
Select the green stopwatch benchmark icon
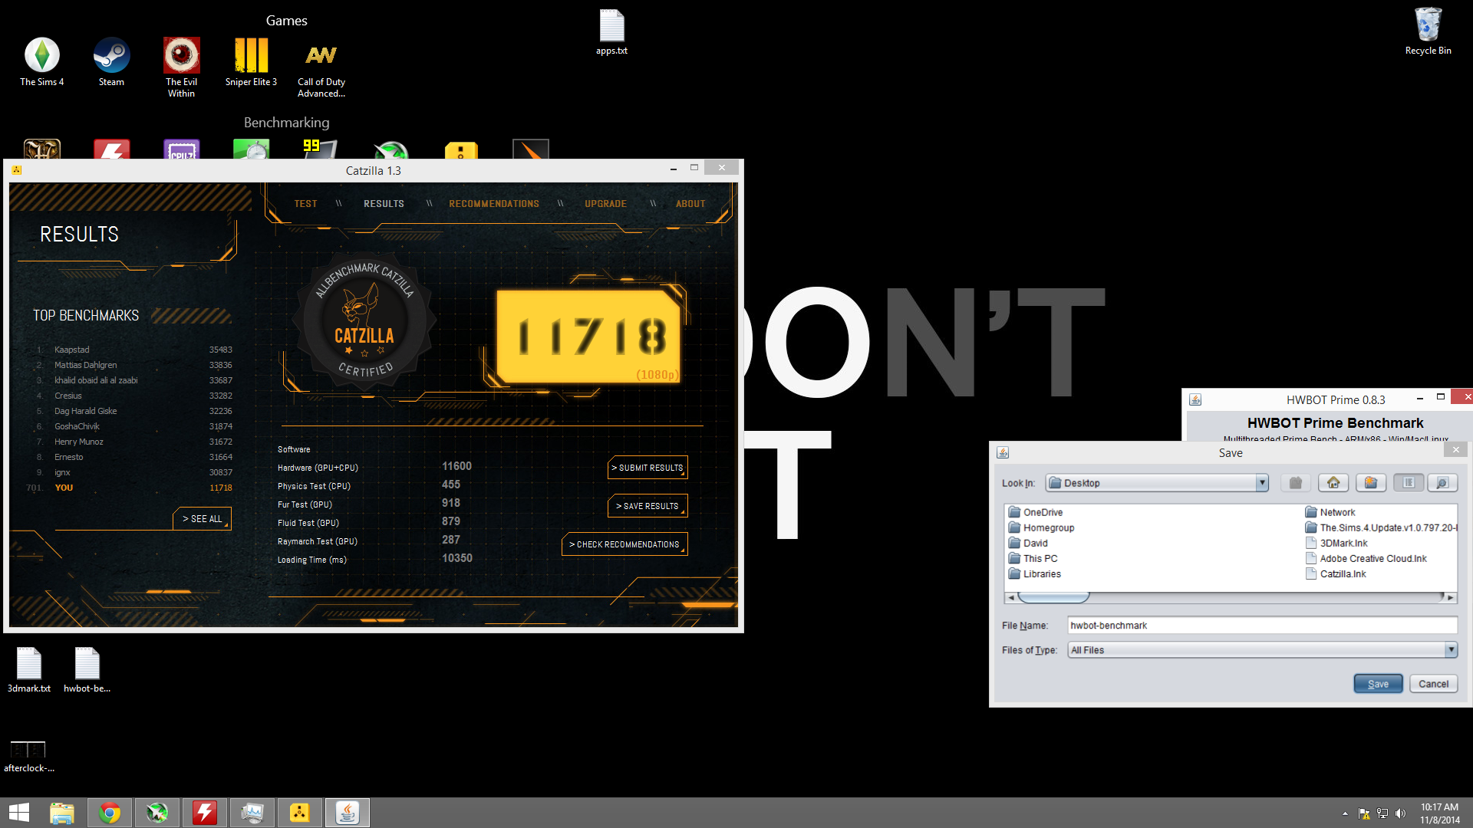pyautogui.click(x=252, y=149)
